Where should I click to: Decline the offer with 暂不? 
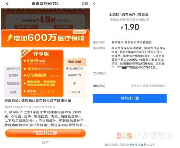45,143
